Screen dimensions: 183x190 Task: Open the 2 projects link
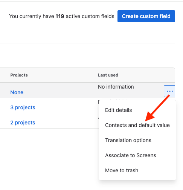23,123
